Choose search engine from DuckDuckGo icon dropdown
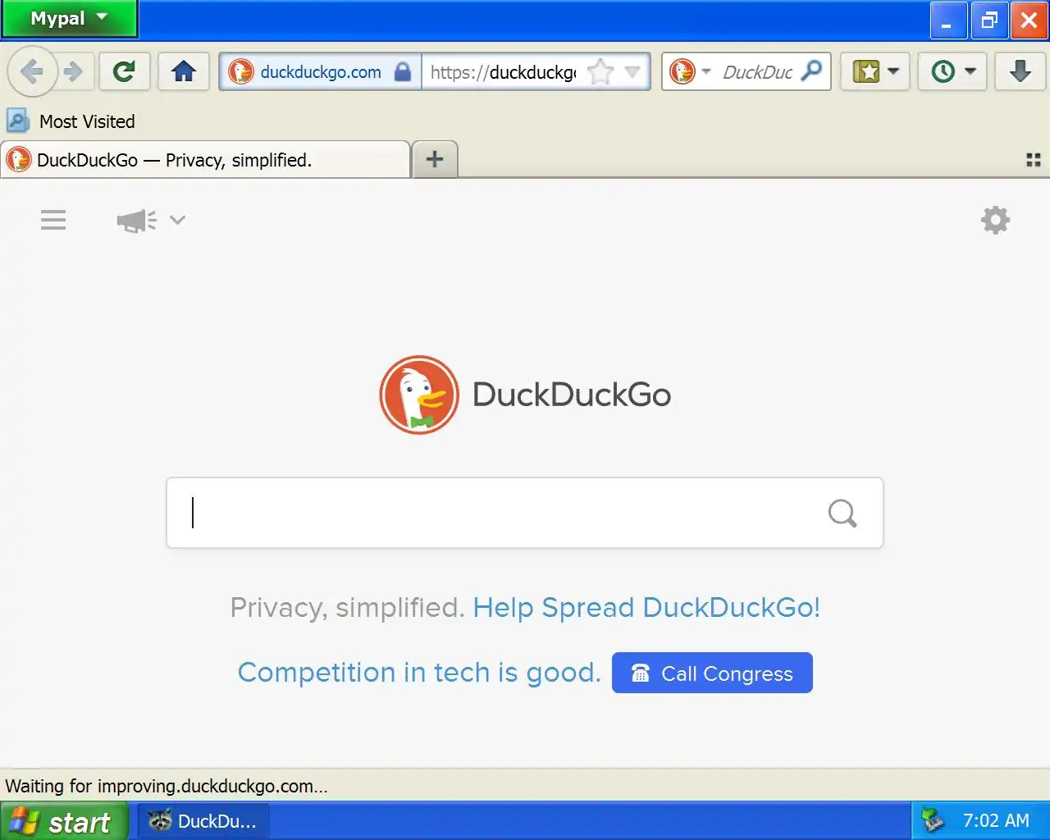This screenshot has height=840, width=1050. 689,72
